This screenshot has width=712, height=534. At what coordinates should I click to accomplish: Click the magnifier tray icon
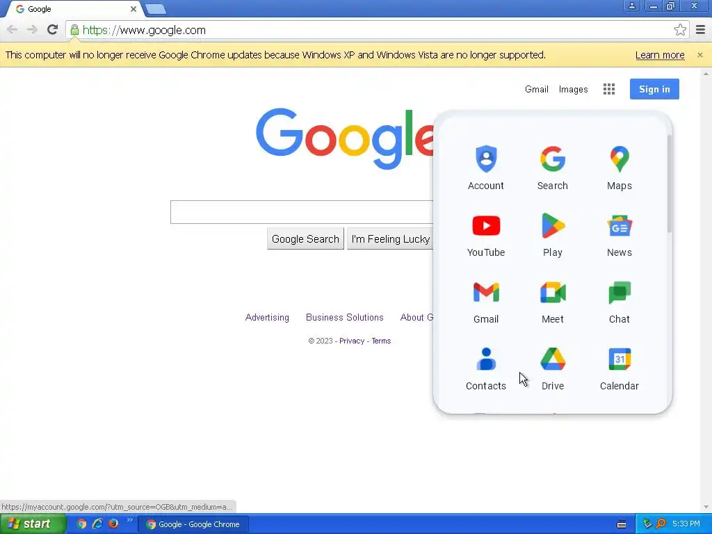pos(661,524)
